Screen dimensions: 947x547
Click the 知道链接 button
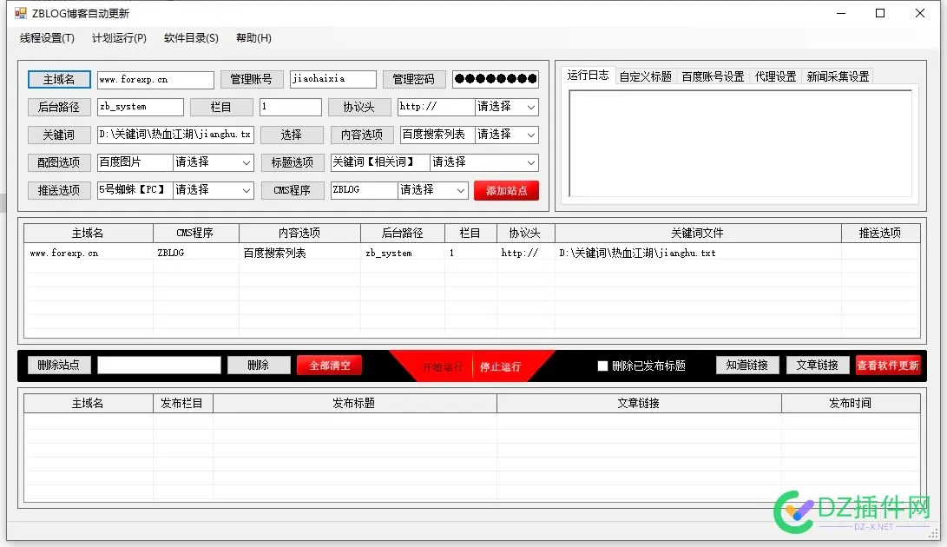click(747, 365)
